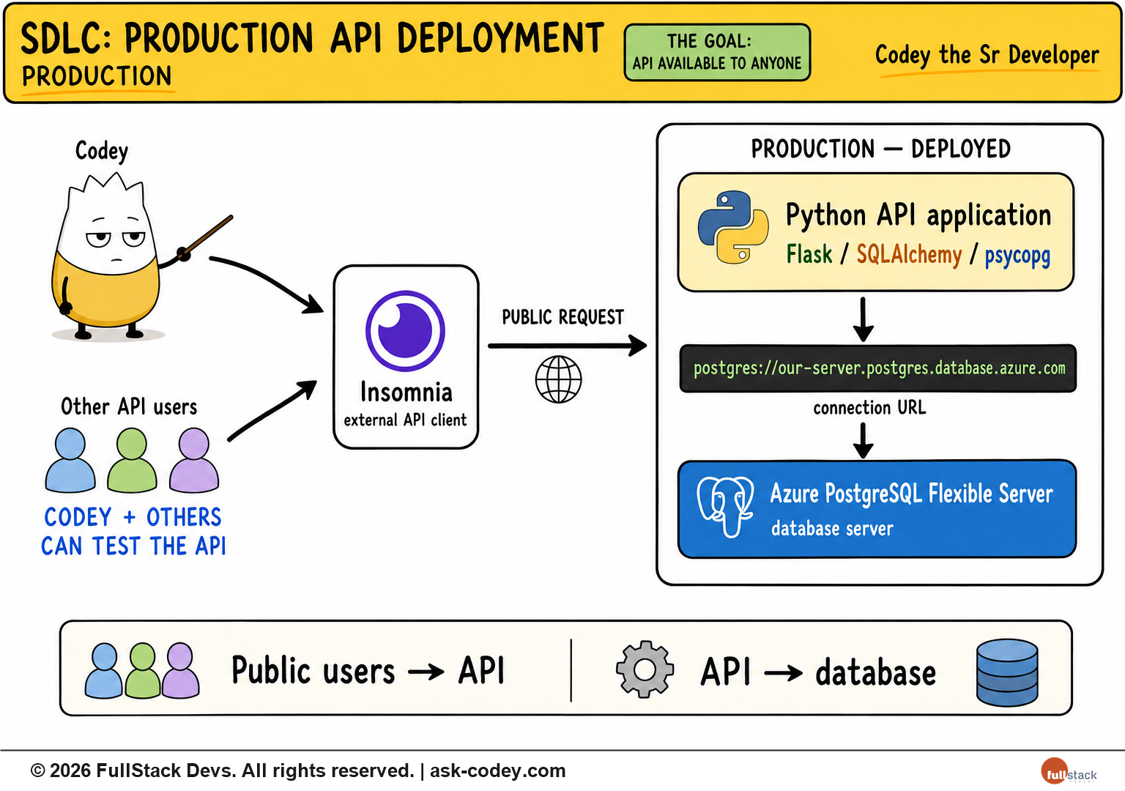Image resolution: width=1125 pixels, height=791 pixels.
Task: Click the Python logo
Action: tap(733, 227)
